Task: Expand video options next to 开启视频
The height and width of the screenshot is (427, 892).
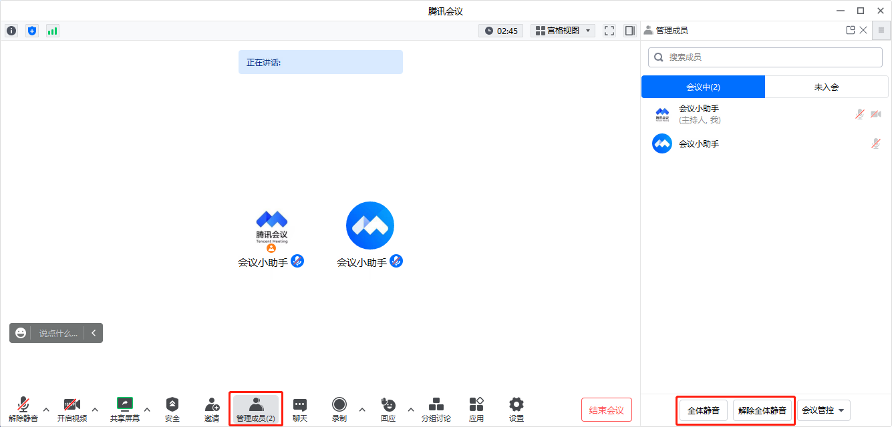Action: click(x=95, y=409)
